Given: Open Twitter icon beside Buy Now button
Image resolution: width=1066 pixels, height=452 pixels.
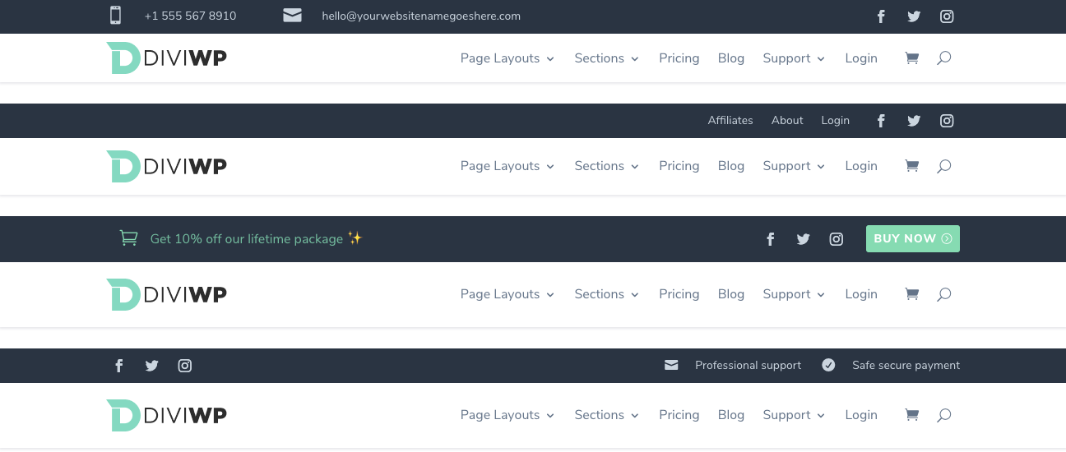Looking at the screenshot, I should (x=804, y=239).
